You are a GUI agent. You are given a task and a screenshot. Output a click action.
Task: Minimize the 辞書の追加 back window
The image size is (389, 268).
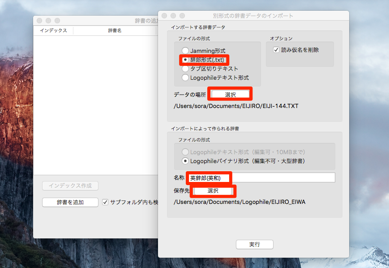click(x=48, y=21)
